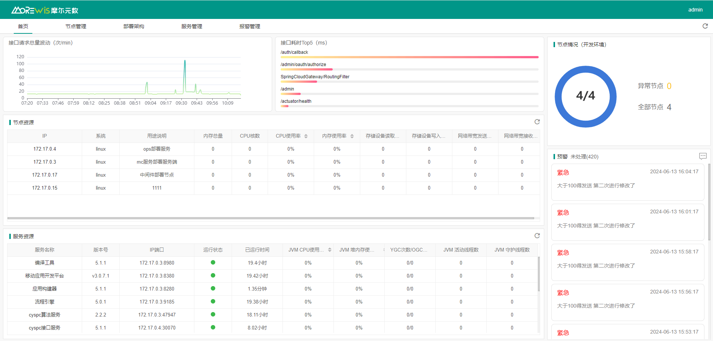Click the /auth/callback latency bar
Viewport: 713px width, 341px height.
point(409,57)
